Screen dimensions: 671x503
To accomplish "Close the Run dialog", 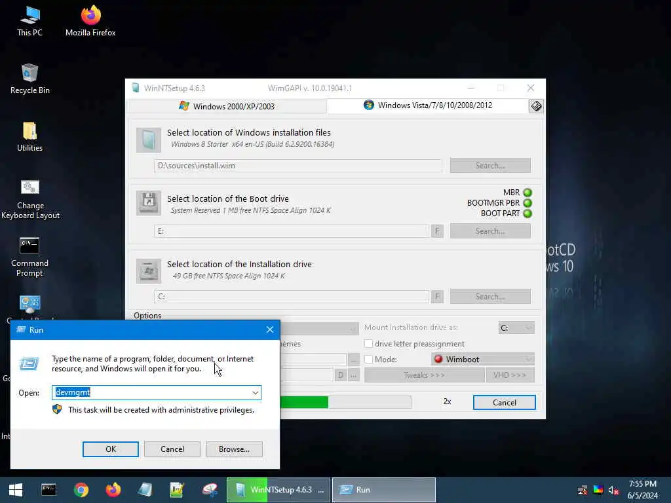I will point(269,329).
